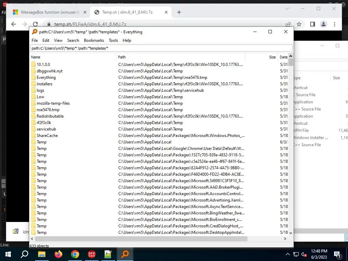Click the horizontal scrollbar thumb in Everything
Viewport: 348px width, 261px height.
141,239
